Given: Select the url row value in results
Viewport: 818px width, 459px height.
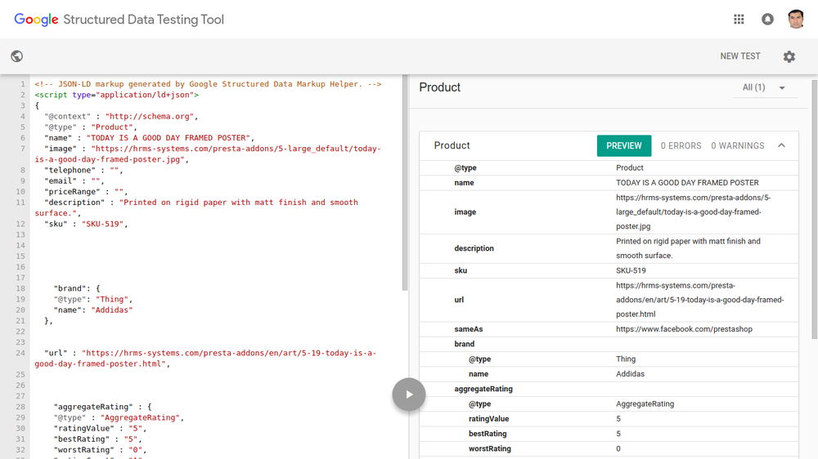Looking at the screenshot, I should click(x=699, y=300).
